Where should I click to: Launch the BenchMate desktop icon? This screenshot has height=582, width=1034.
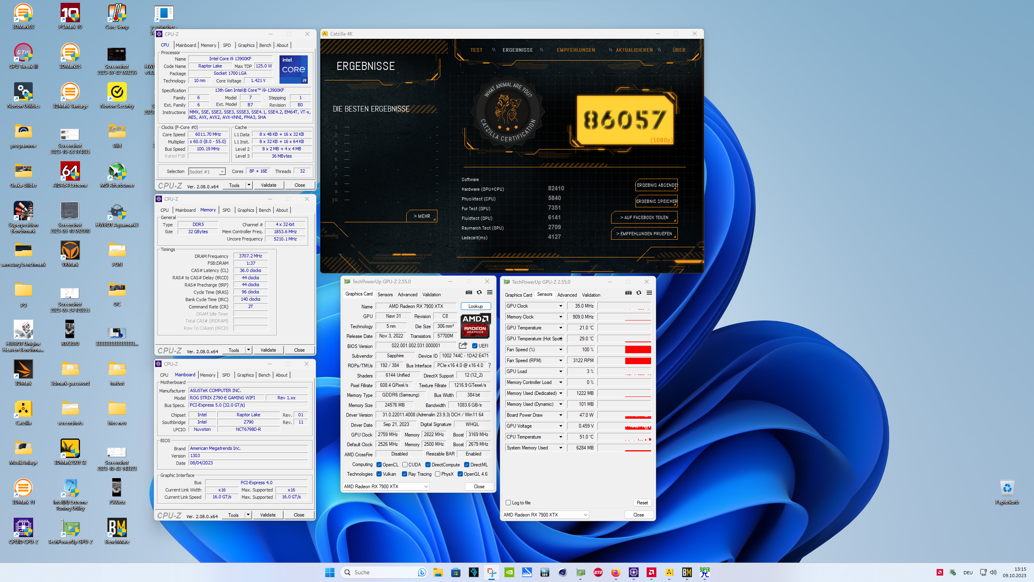(117, 531)
